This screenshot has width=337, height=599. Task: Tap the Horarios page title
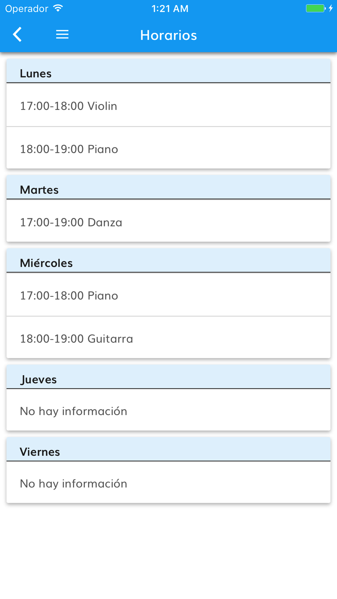tap(168, 35)
